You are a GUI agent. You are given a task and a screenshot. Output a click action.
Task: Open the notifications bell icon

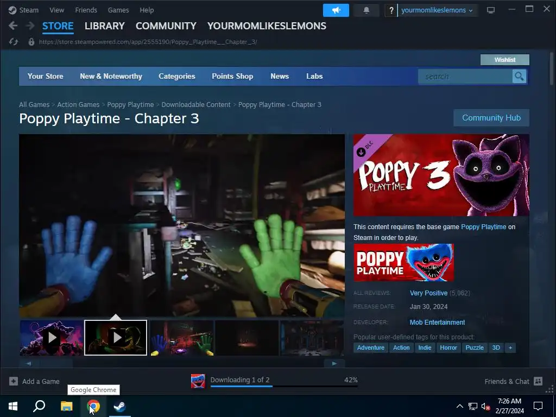click(x=367, y=10)
